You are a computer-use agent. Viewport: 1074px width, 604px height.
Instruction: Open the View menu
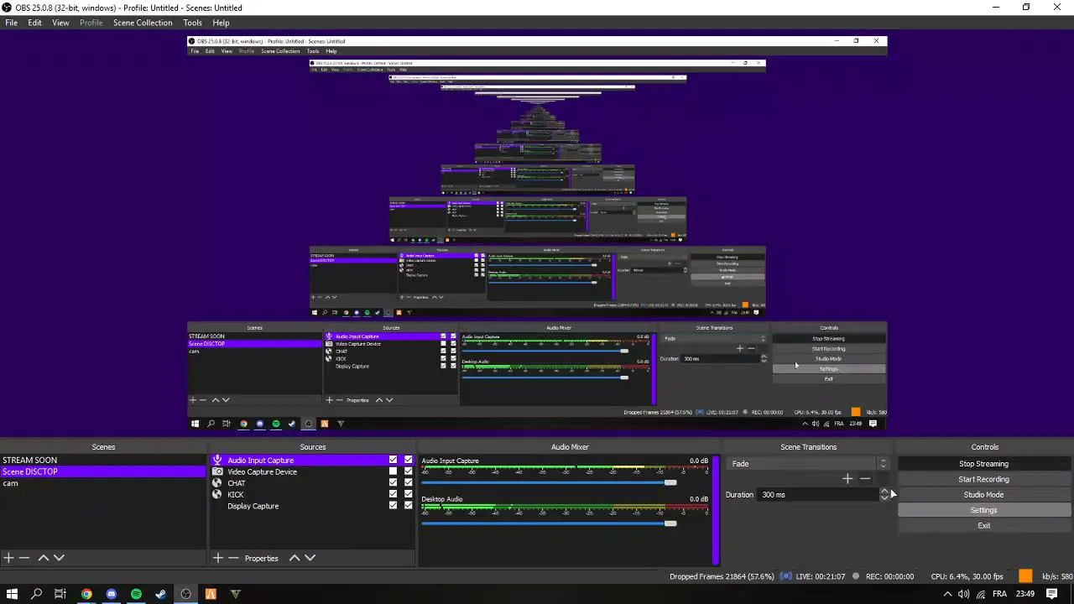(60, 23)
